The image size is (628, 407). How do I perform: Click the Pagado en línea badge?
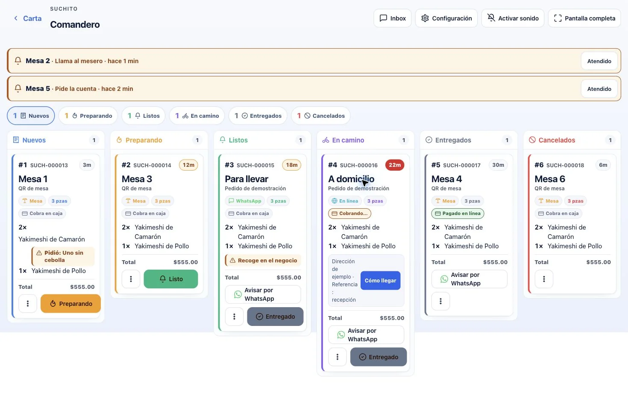[x=458, y=213]
